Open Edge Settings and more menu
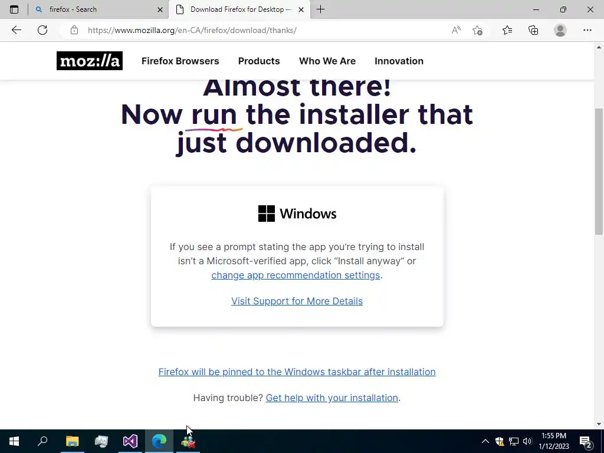This screenshot has height=453, width=604. point(587,30)
